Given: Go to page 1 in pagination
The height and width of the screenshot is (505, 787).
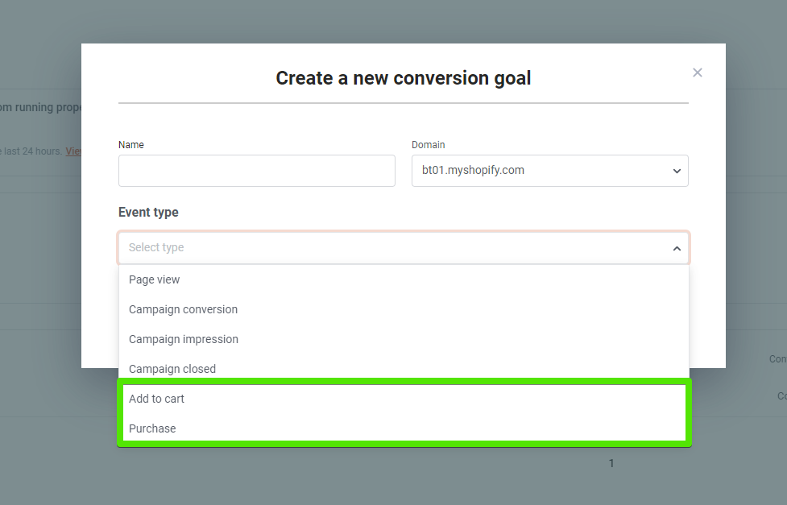Looking at the screenshot, I should (611, 463).
